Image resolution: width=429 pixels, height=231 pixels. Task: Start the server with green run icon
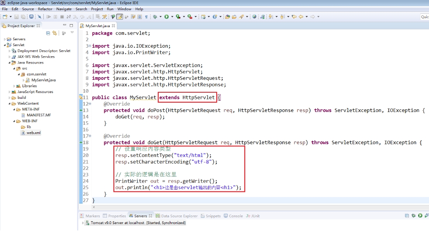point(420,215)
